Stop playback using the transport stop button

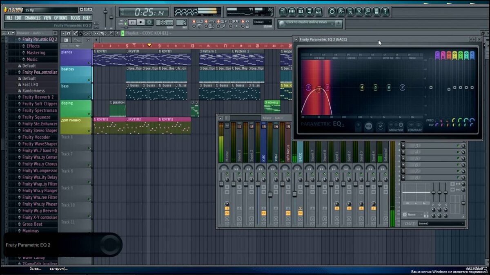coord(141,22)
